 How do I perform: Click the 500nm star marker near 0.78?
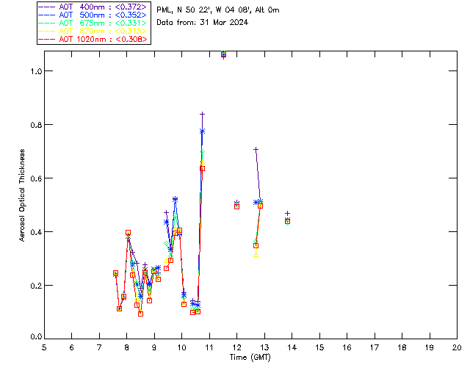pyautogui.click(x=203, y=131)
